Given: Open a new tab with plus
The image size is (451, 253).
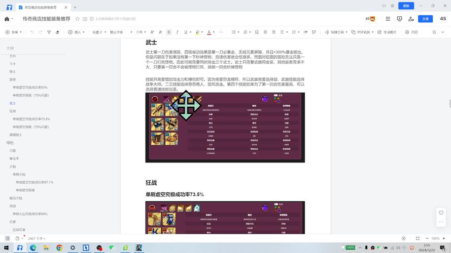Looking at the screenshot, I should click(75, 8).
